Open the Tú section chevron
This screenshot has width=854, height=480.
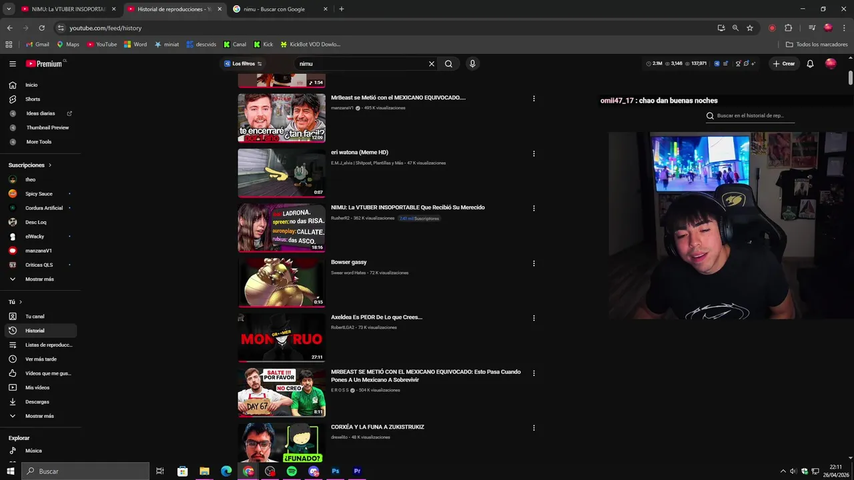click(21, 302)
